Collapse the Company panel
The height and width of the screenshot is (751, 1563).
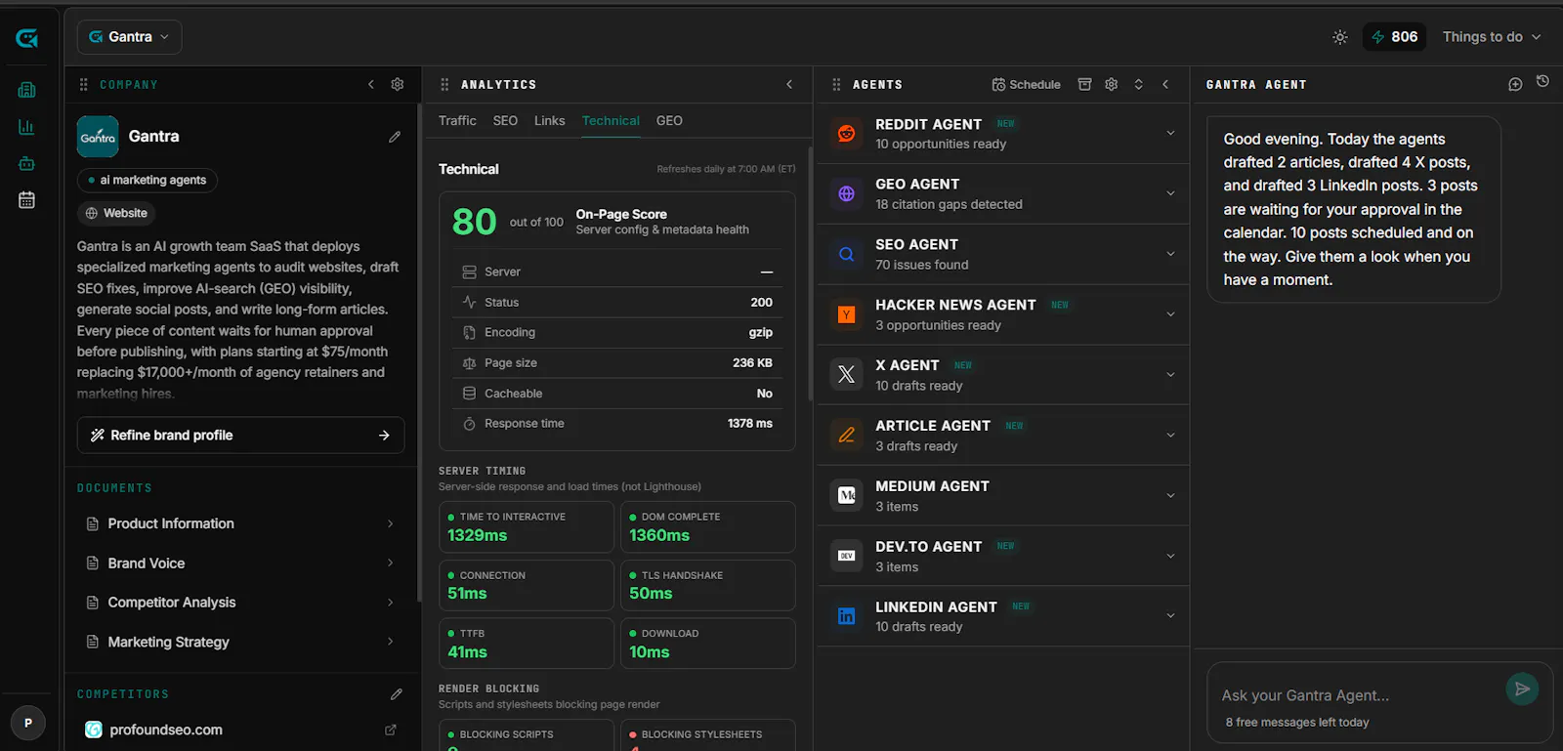[371, 84]
